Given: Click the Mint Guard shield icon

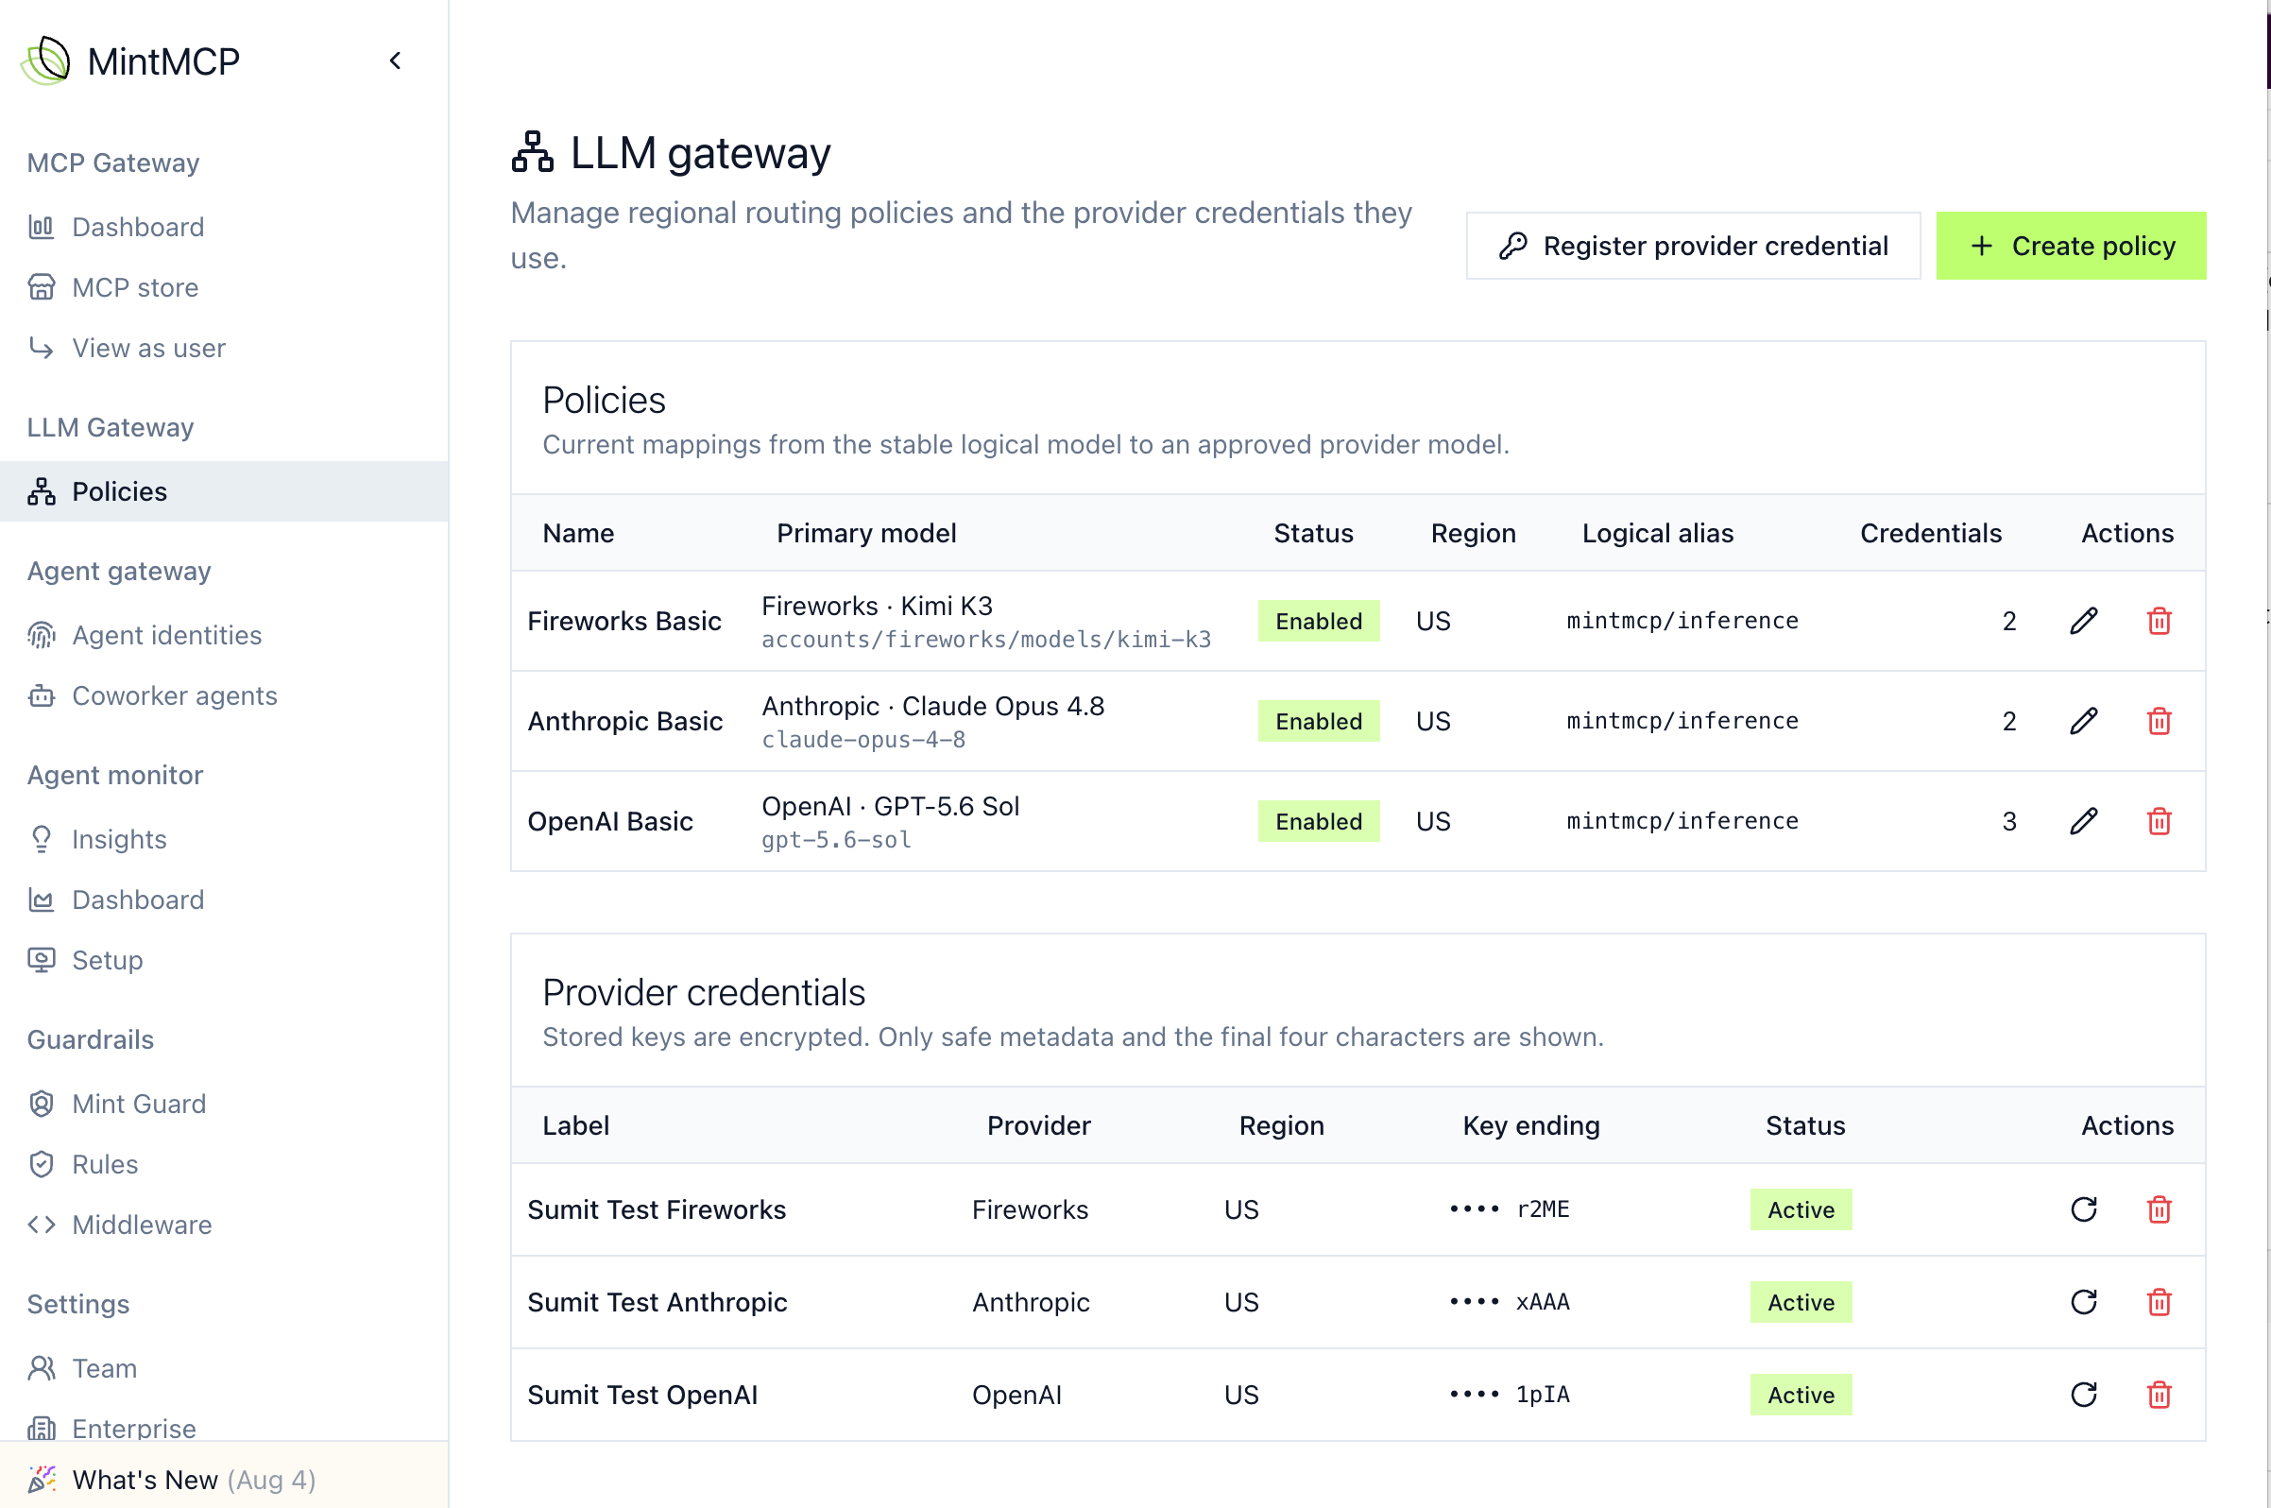Looking at the screenshot, I should pyautogui.click(x=42, y=1104).
